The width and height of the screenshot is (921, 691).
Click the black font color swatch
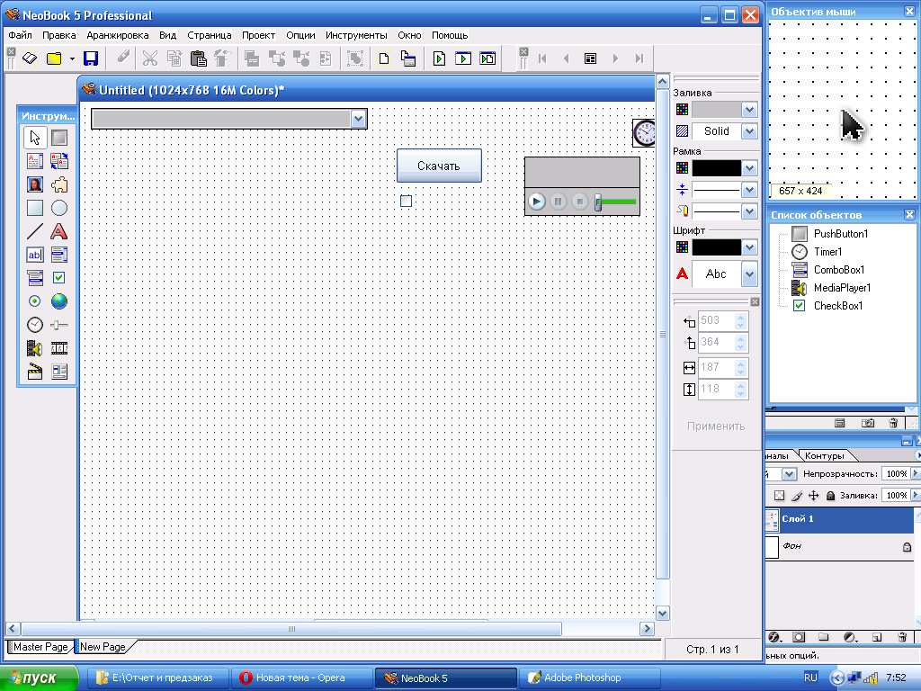(x=716, y=247)
